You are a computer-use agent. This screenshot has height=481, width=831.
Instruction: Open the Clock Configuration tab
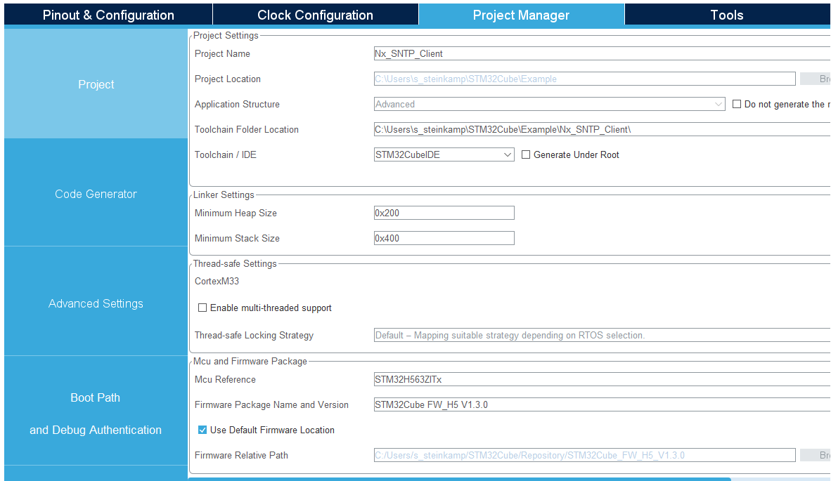click(316, 15)
